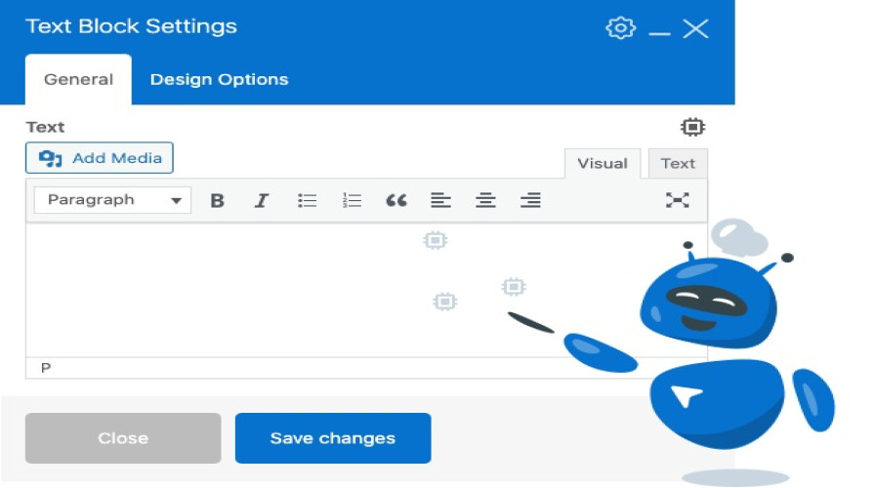Switch editor to Text mode

(678, 164)
